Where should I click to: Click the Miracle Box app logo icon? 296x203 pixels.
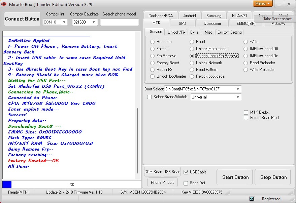pyautogui.click(x=4, y=4)
